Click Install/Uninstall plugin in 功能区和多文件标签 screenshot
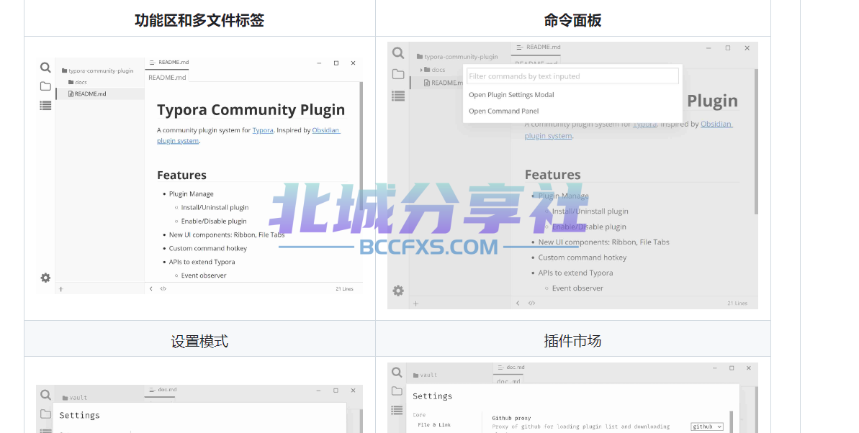The height and width of the screenshot is (433, 859). [215, 207]
